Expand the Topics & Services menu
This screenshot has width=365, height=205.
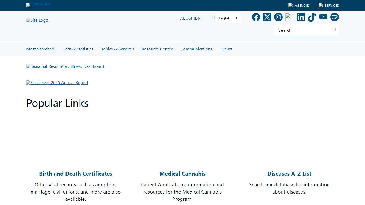coord(117,49)
